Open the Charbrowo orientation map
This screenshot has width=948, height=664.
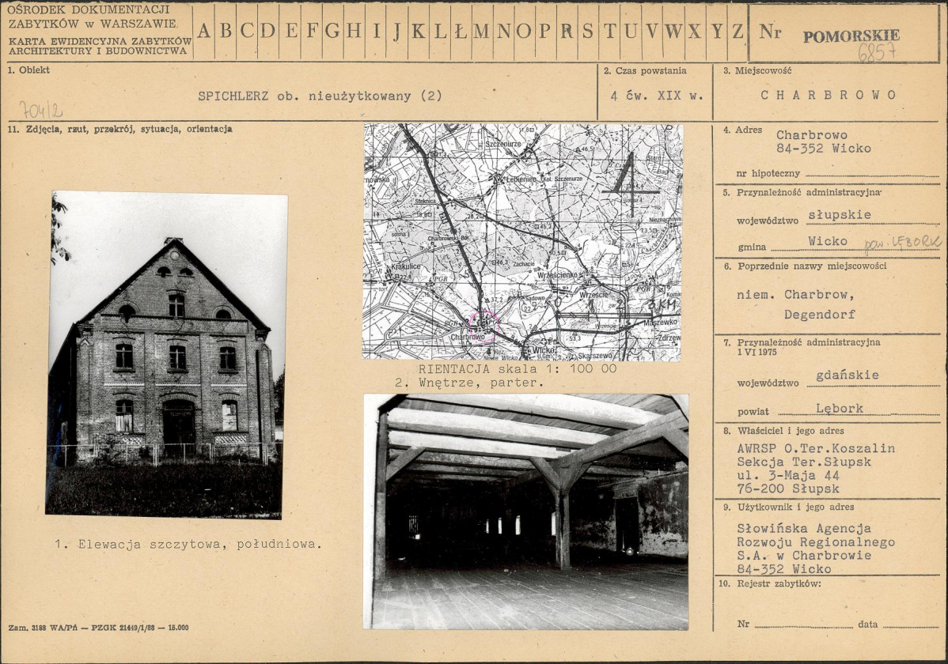tap(522, 242)
